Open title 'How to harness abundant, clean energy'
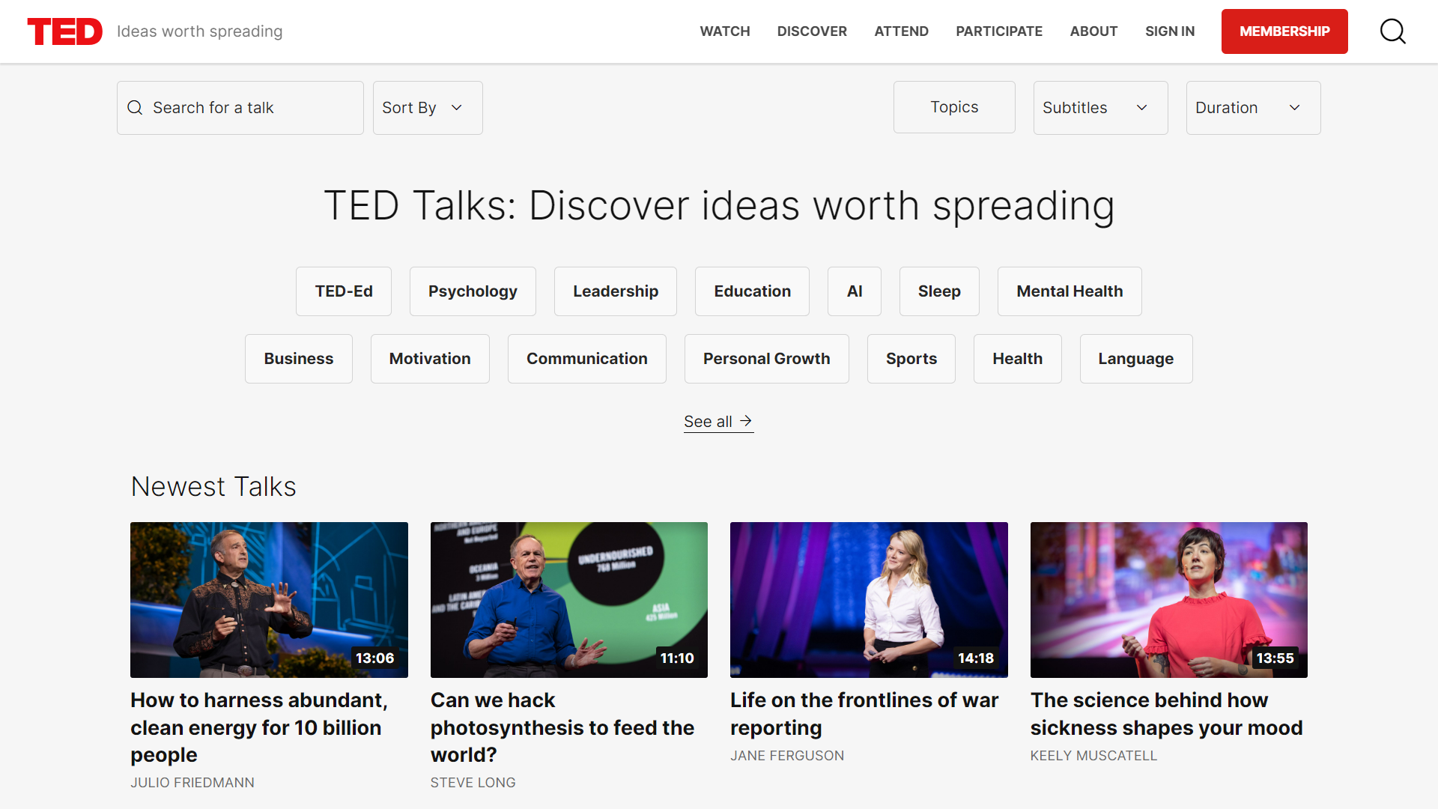 coord(259,727)
